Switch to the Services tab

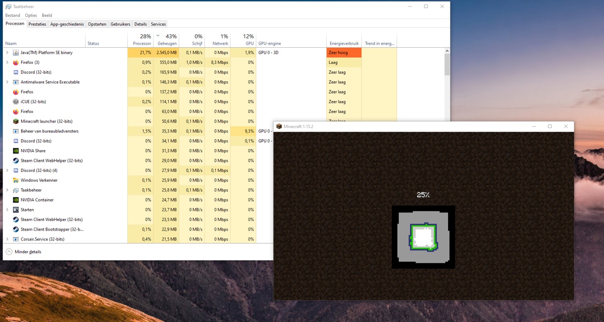click(x=158, y=24)
